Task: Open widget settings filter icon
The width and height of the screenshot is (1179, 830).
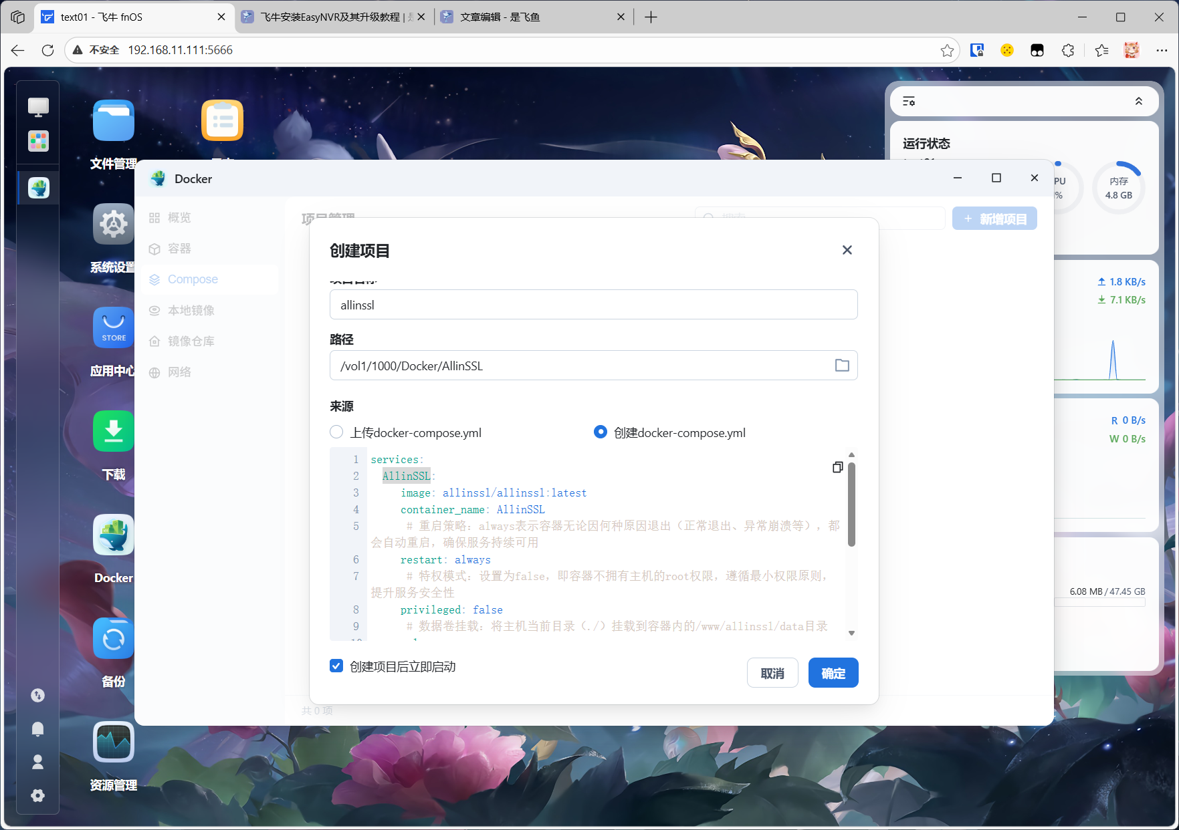Action: (x=909, y=102)
